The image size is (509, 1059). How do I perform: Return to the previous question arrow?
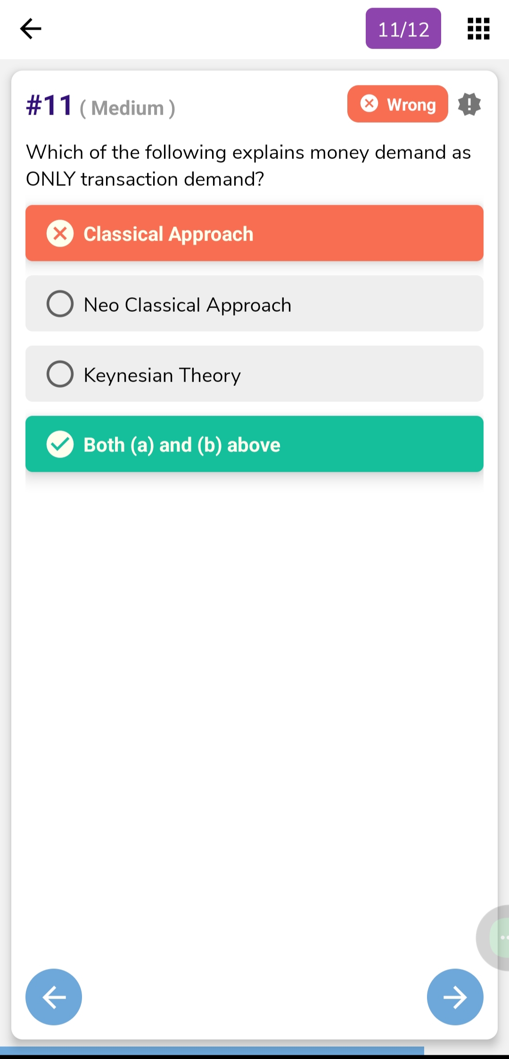[54, 997]
